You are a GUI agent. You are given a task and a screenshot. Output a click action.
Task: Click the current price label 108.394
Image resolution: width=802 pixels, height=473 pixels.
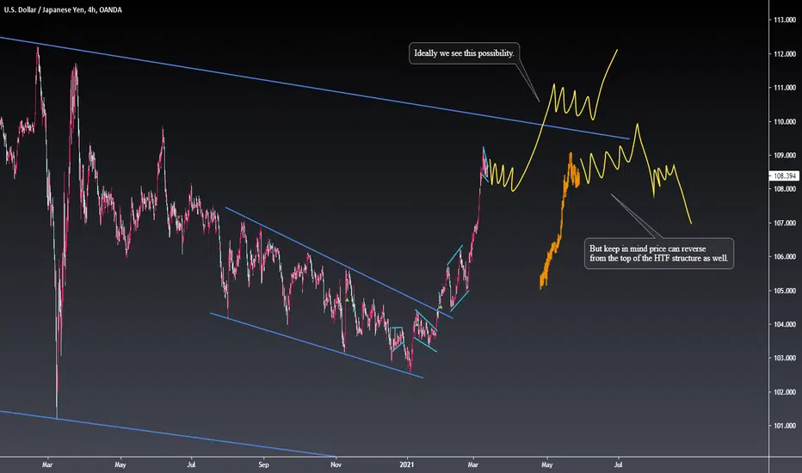784,176
